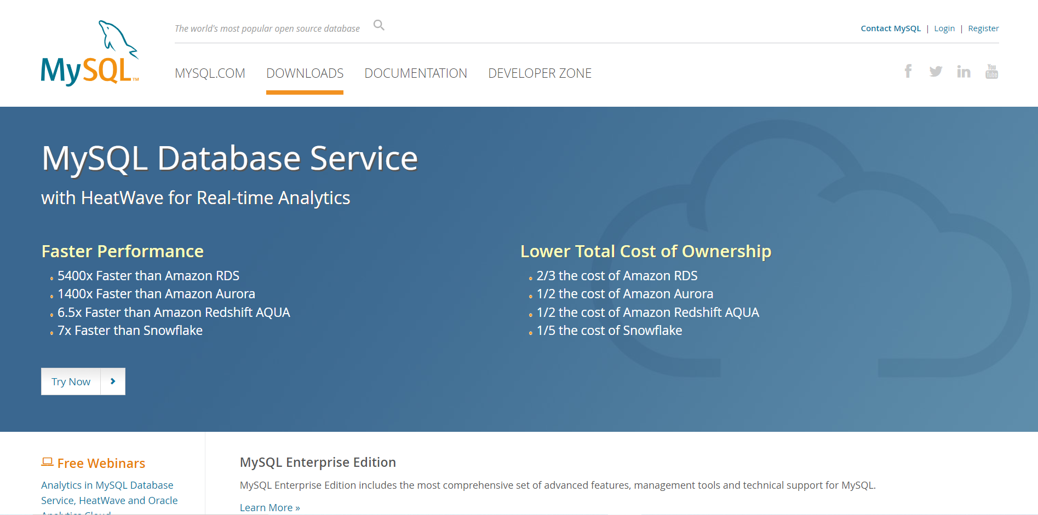
Task: Click the tagline 'The world's most popular open source database'
Action: (x=267, y=28)
